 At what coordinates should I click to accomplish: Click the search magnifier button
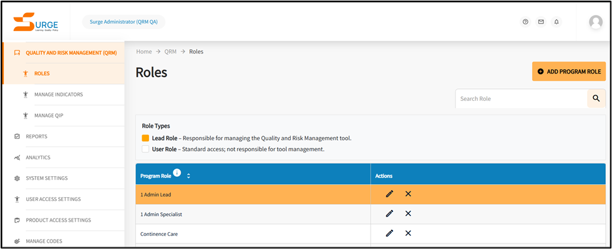(x=596, y=98)
